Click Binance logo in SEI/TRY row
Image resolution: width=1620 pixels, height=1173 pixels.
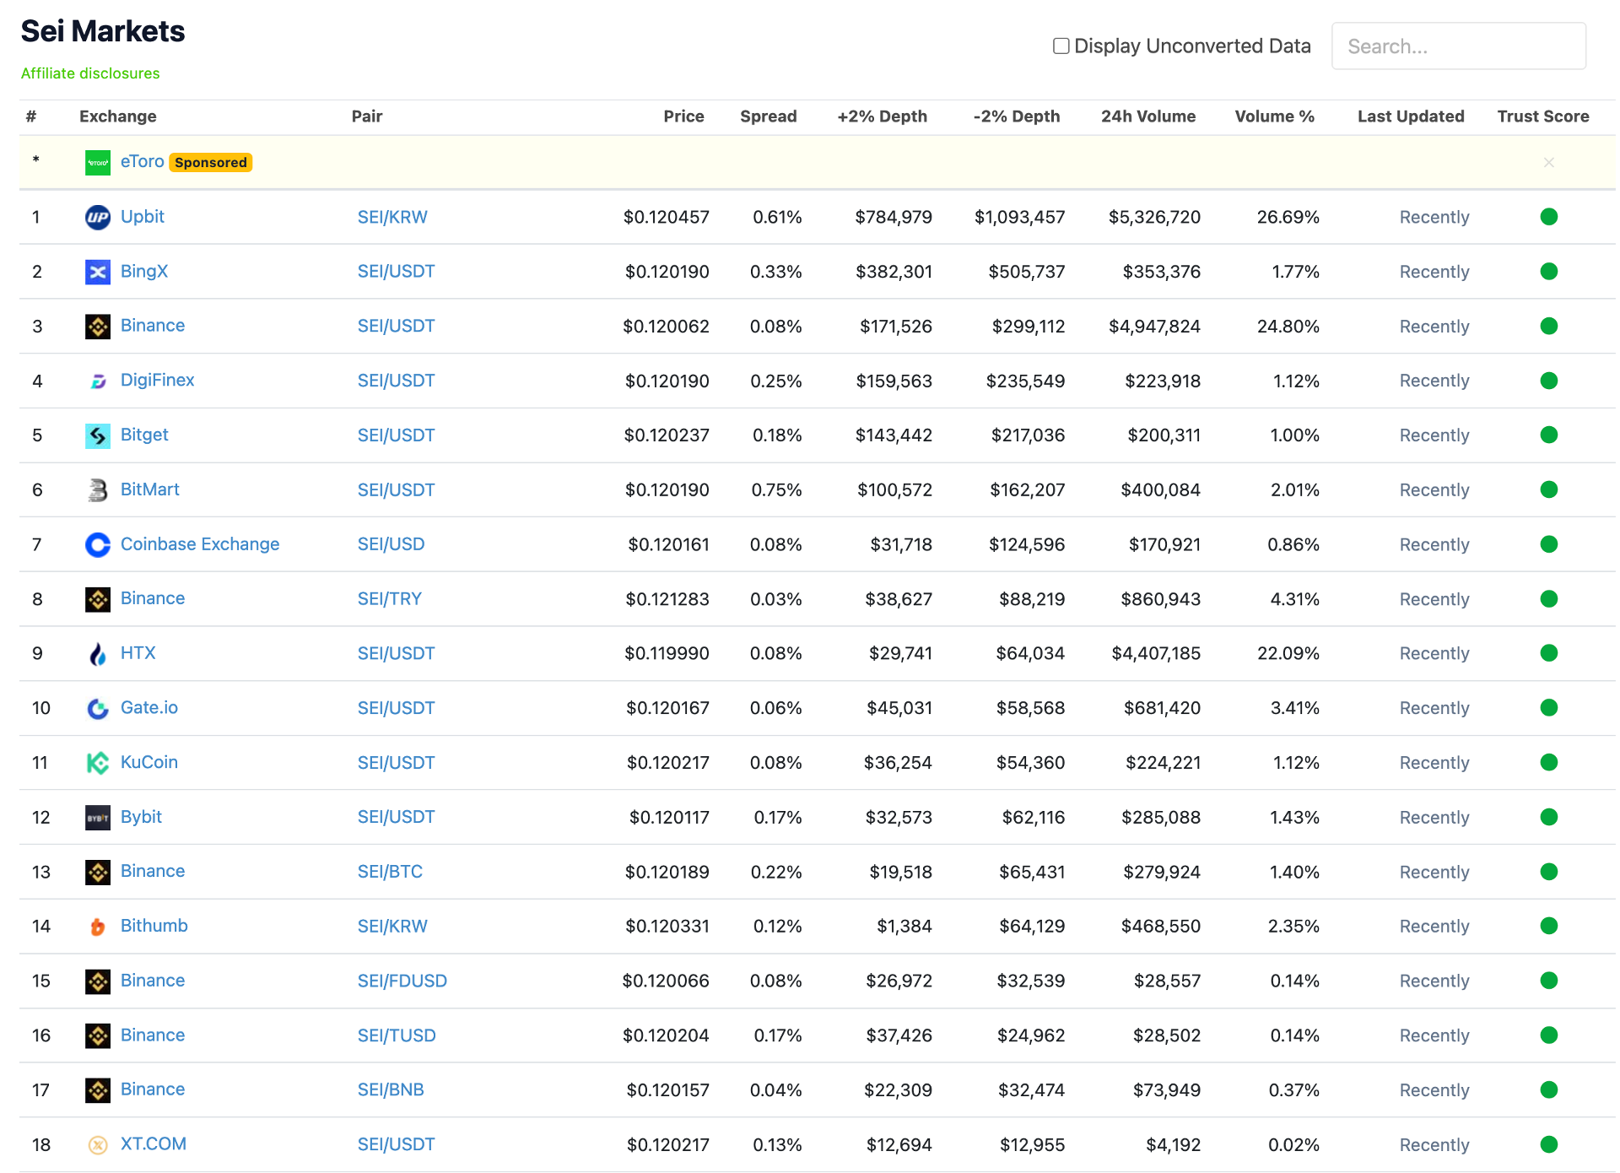click(98, 599)
